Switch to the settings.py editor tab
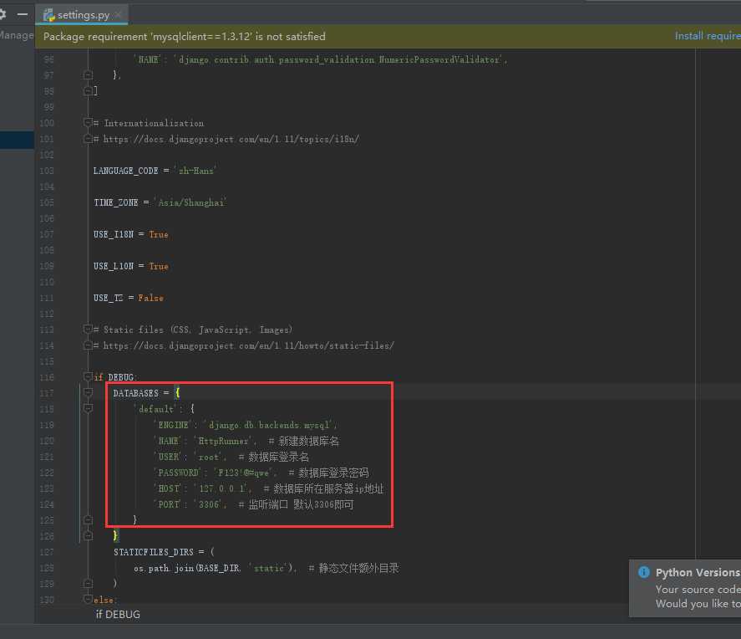This screenshot has width=741, height=639. pos(83,15)
